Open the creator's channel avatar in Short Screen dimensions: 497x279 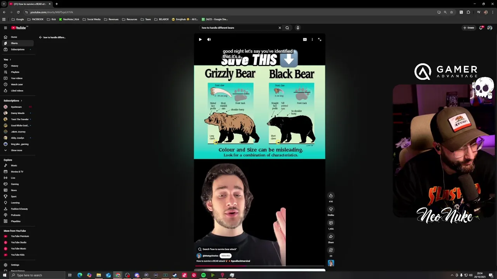[199, 256]
